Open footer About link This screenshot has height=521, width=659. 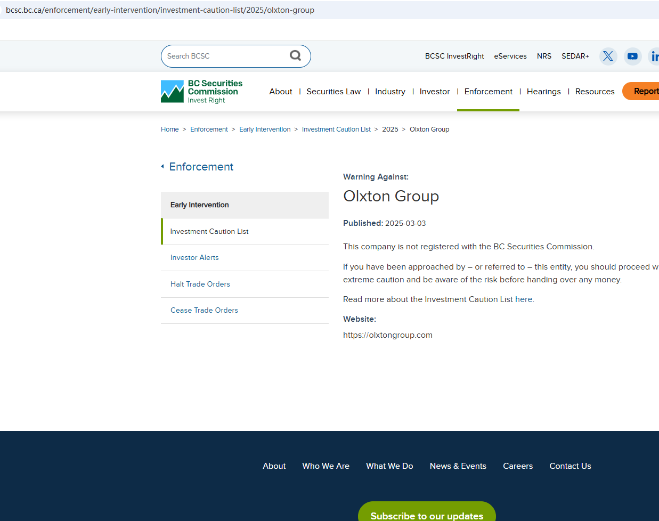[274, 466]
